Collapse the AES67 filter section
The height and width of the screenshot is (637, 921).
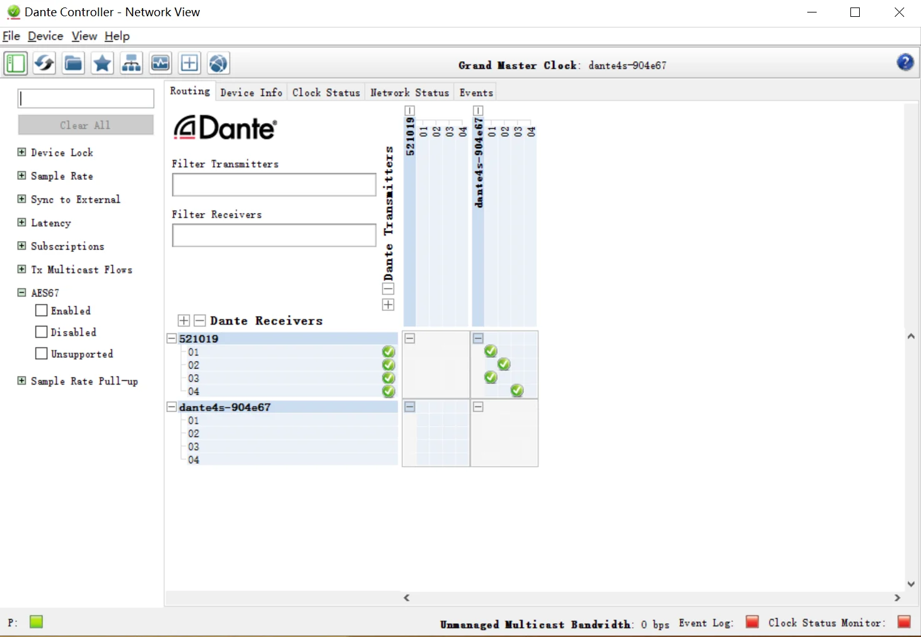click(x=21, y=292)
